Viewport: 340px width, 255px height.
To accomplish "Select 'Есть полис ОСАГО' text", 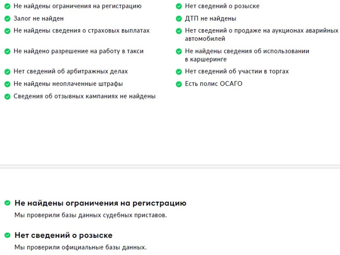I will point(214,84).
